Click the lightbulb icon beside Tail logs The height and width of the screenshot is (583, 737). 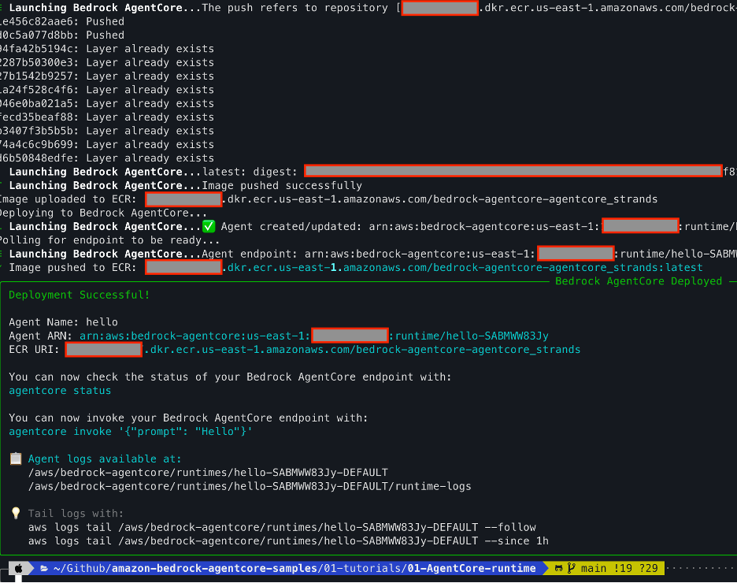(16, 514)
